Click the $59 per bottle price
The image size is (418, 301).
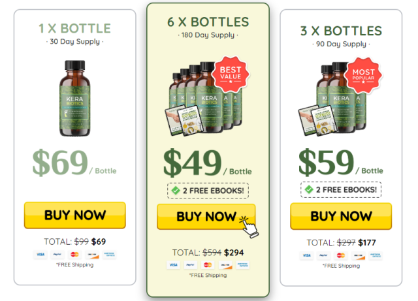(x=341, y=163)
